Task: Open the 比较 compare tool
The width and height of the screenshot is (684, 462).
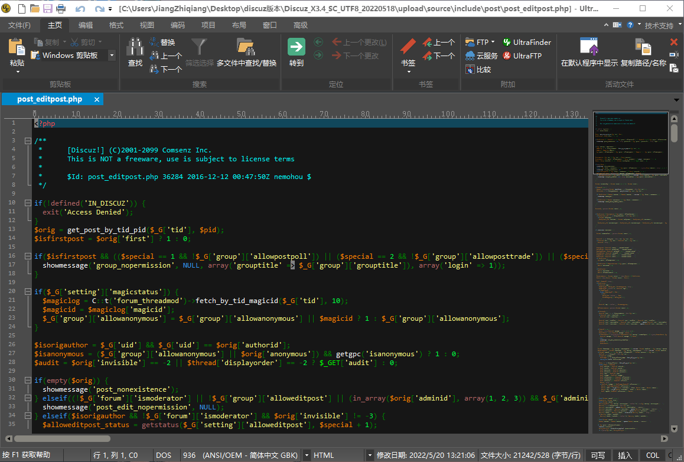Action: click(478, 69)
